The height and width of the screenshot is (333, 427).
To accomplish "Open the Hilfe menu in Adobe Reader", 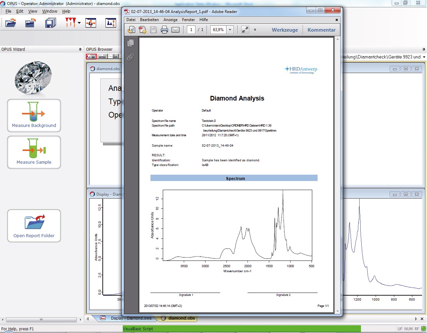I will pyautogui.click(x=204, y=20).
